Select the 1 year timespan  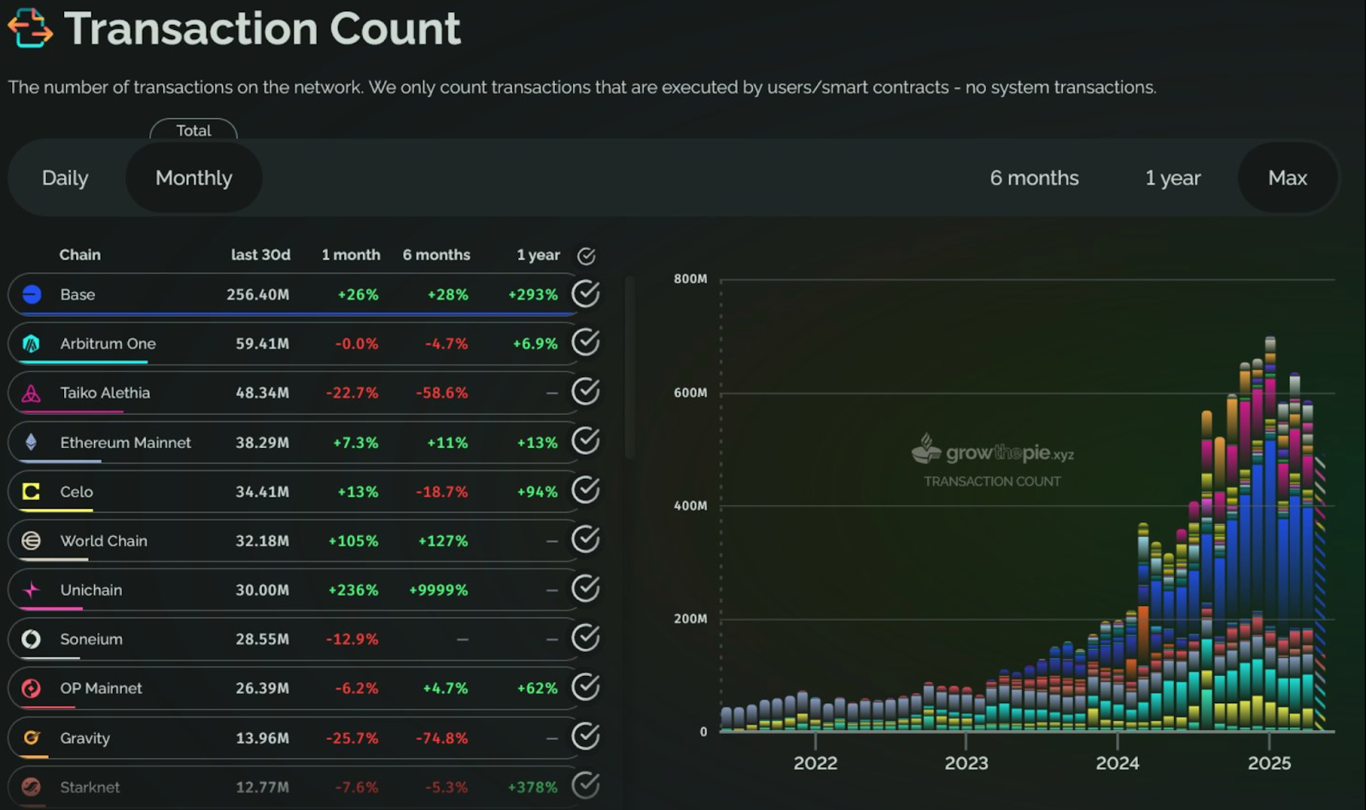tap(1172, 178)
